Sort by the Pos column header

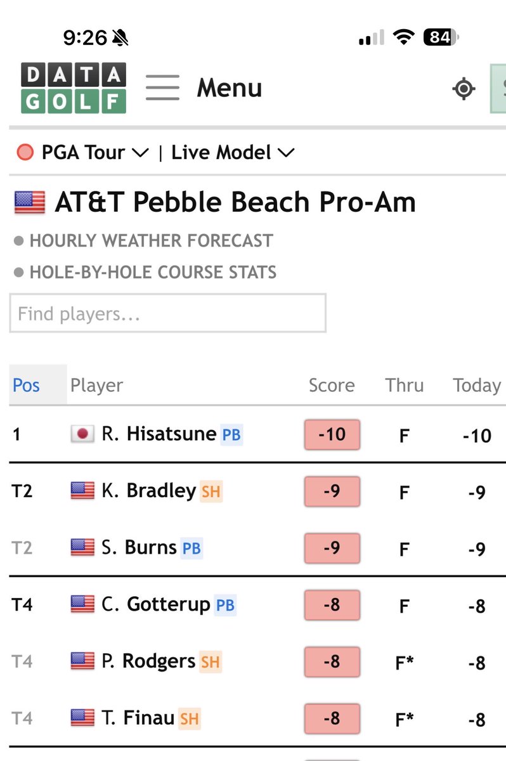27,385
